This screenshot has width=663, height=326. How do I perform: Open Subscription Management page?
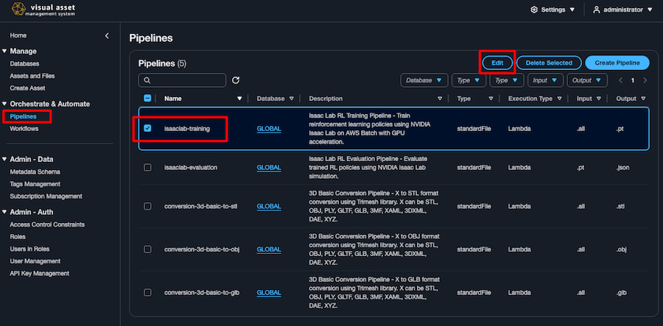click(x=46, y=196)
